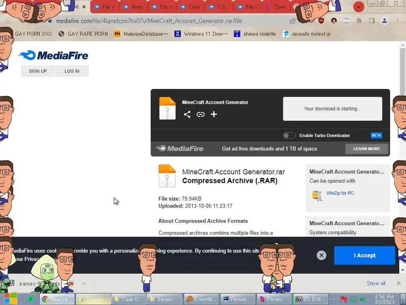The height and width of the screenshot is (305, 406).
Task: Open the Case O... folder in taskbar
Action: 129,299
